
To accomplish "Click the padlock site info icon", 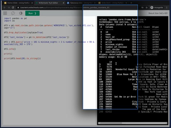I will pos(18,7).
